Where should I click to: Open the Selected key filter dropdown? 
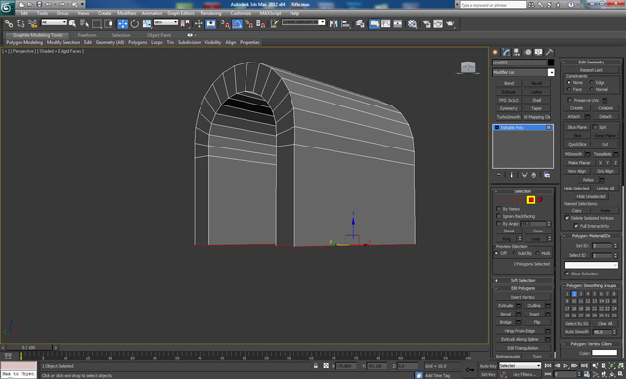tap(519, 366)
